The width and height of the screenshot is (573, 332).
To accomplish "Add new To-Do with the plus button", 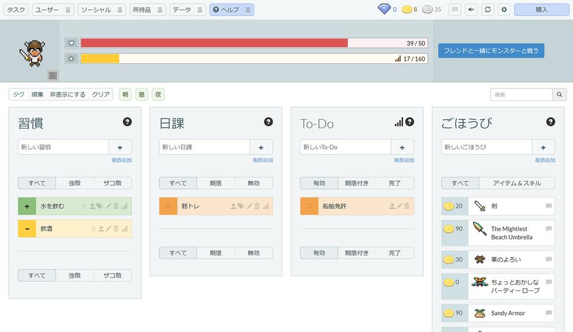I will [x=402, y=147].
